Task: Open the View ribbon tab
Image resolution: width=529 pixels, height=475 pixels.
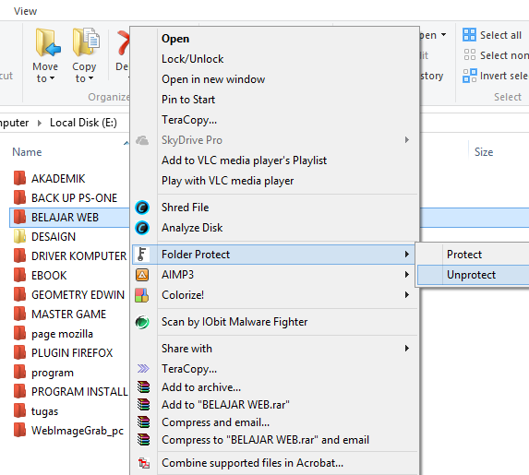Action: 25,11
